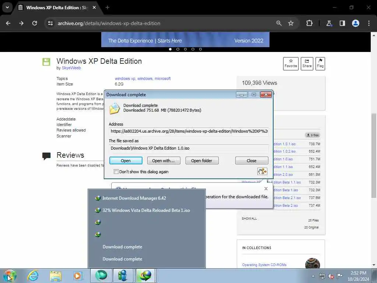
Task: Download the Edition 1.1.iso file link
Action: [x=283, y=167]
